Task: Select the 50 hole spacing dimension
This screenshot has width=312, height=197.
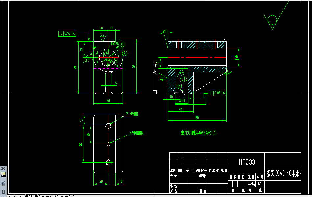Action: point(81,144)
